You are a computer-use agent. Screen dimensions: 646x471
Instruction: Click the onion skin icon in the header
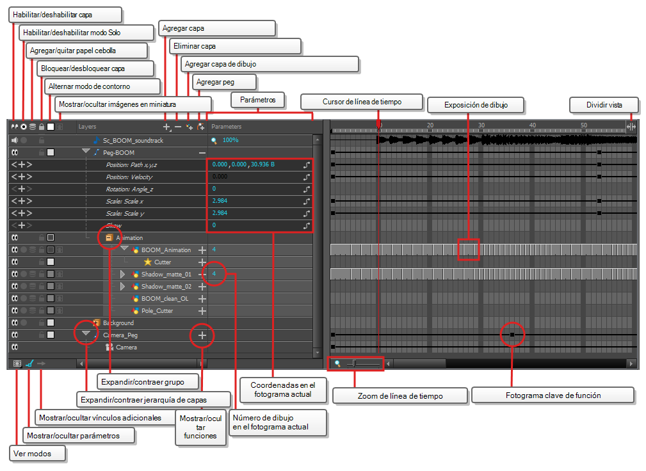(33, 127)
